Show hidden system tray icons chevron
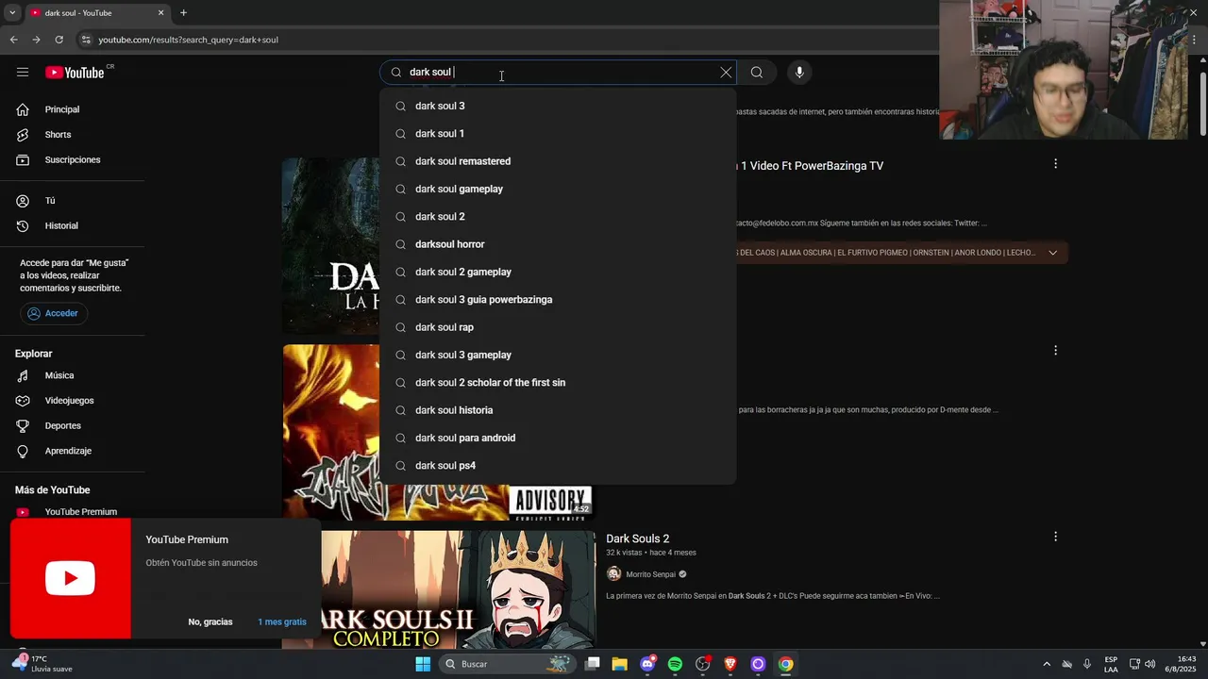 1046,664
